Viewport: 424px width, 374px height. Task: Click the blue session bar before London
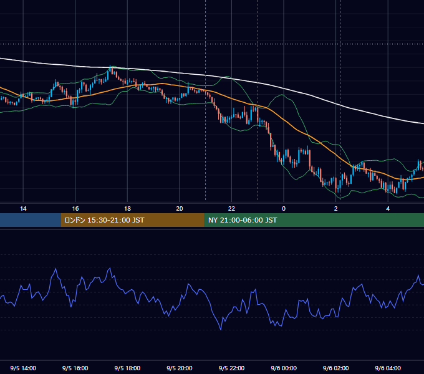coord(31,220)
